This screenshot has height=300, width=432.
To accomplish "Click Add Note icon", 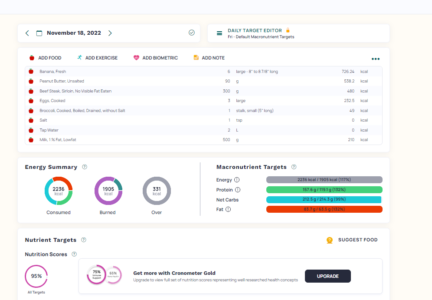I will (196, 57).
